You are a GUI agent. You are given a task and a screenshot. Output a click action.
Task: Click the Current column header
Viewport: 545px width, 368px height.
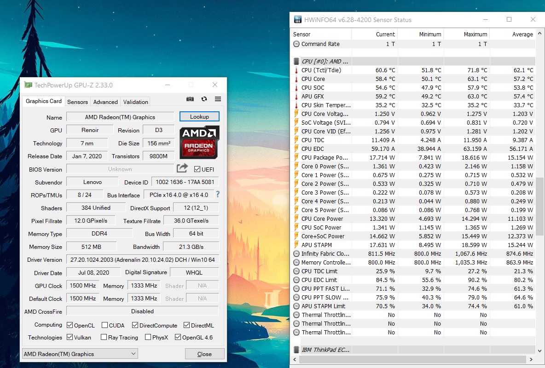tap(374, 34)
